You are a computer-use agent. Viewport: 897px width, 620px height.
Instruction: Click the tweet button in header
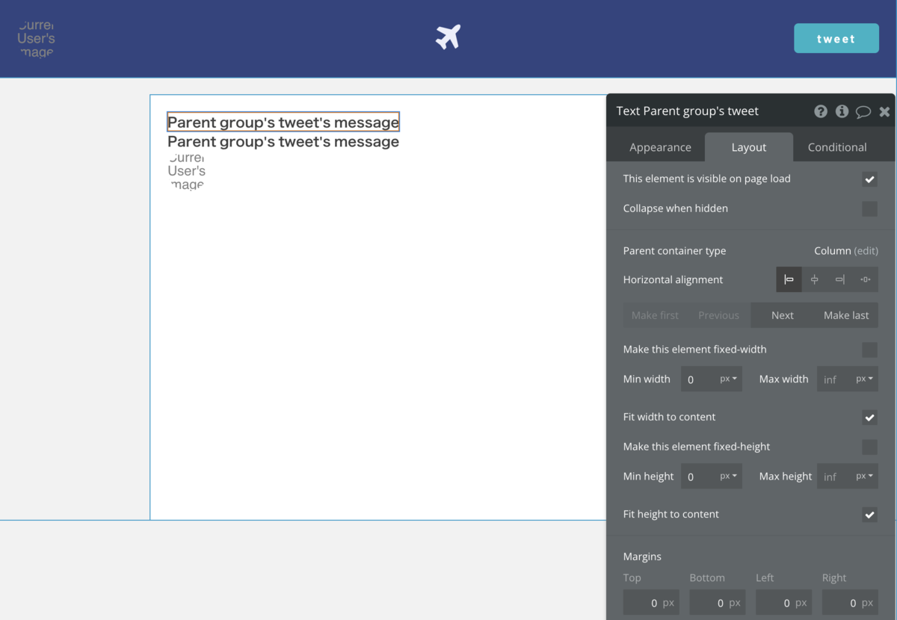(836, 39)
